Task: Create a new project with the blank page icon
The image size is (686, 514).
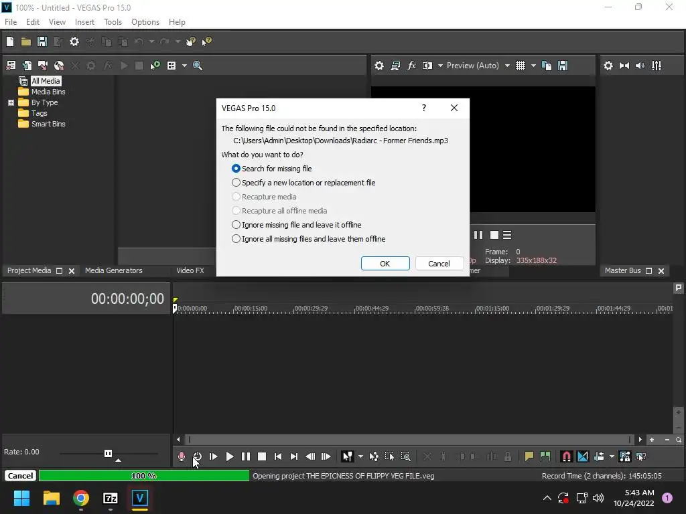Action: [10, 41]
